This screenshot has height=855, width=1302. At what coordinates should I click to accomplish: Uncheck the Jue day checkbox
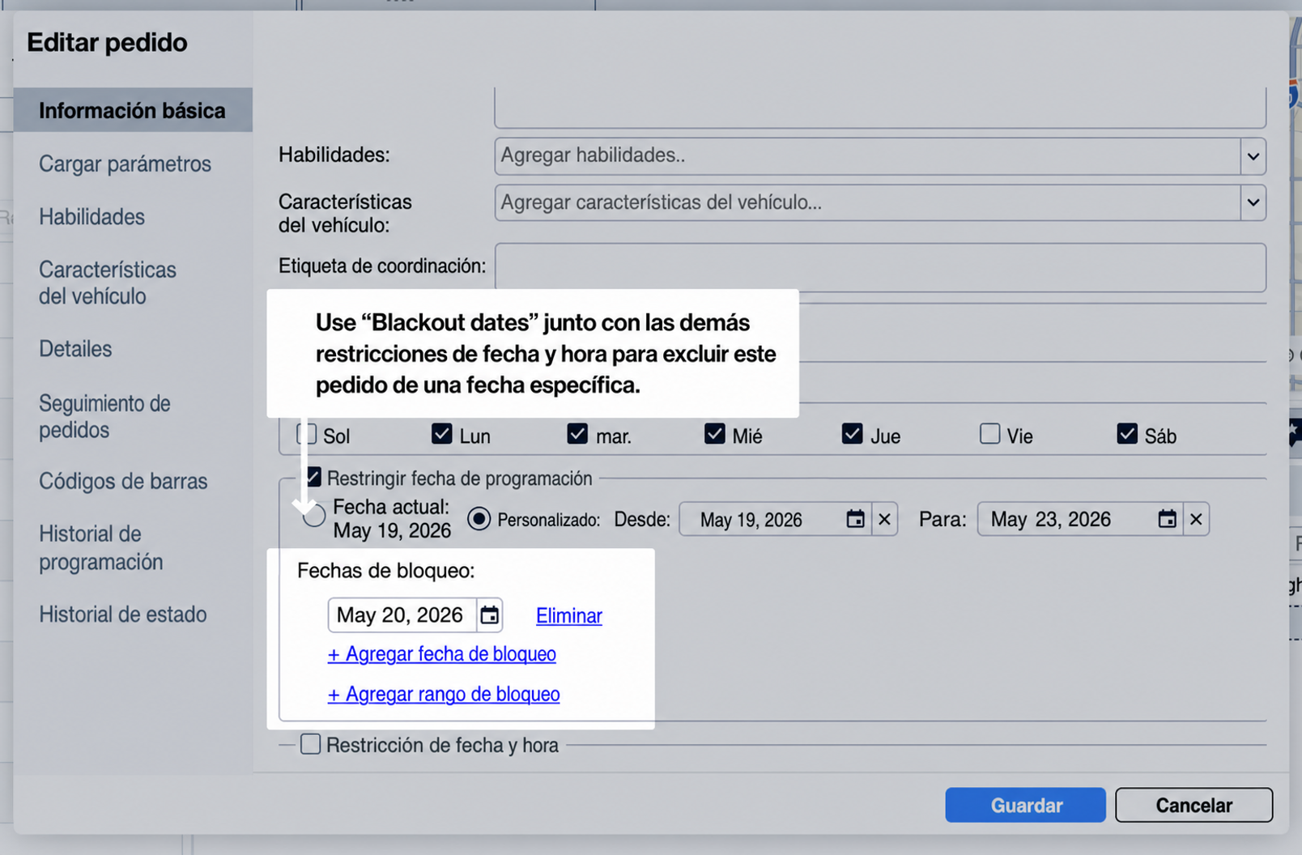(853, 434)
